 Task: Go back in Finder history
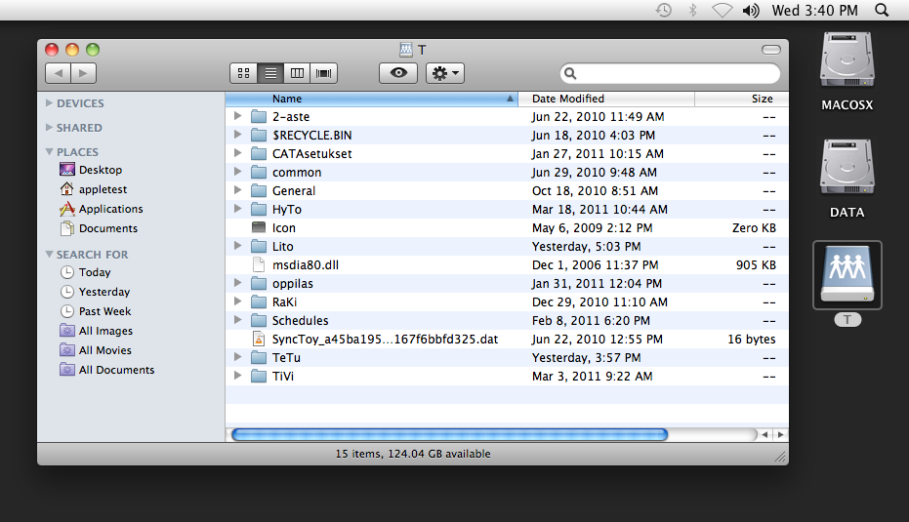tap(58, 73)
